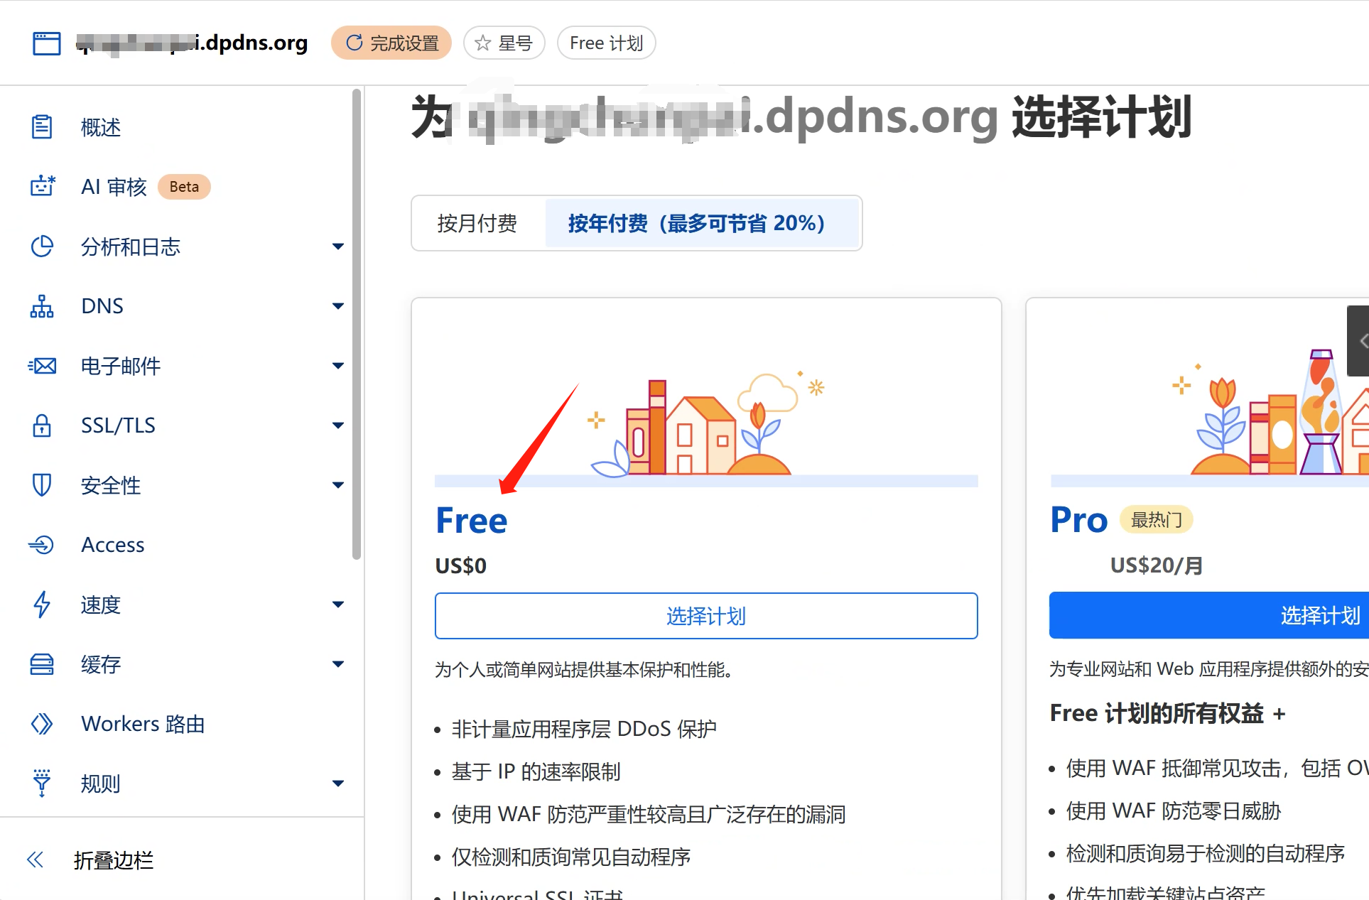
Task: Click 选择计划 under the Free plan
Action: 705,616
